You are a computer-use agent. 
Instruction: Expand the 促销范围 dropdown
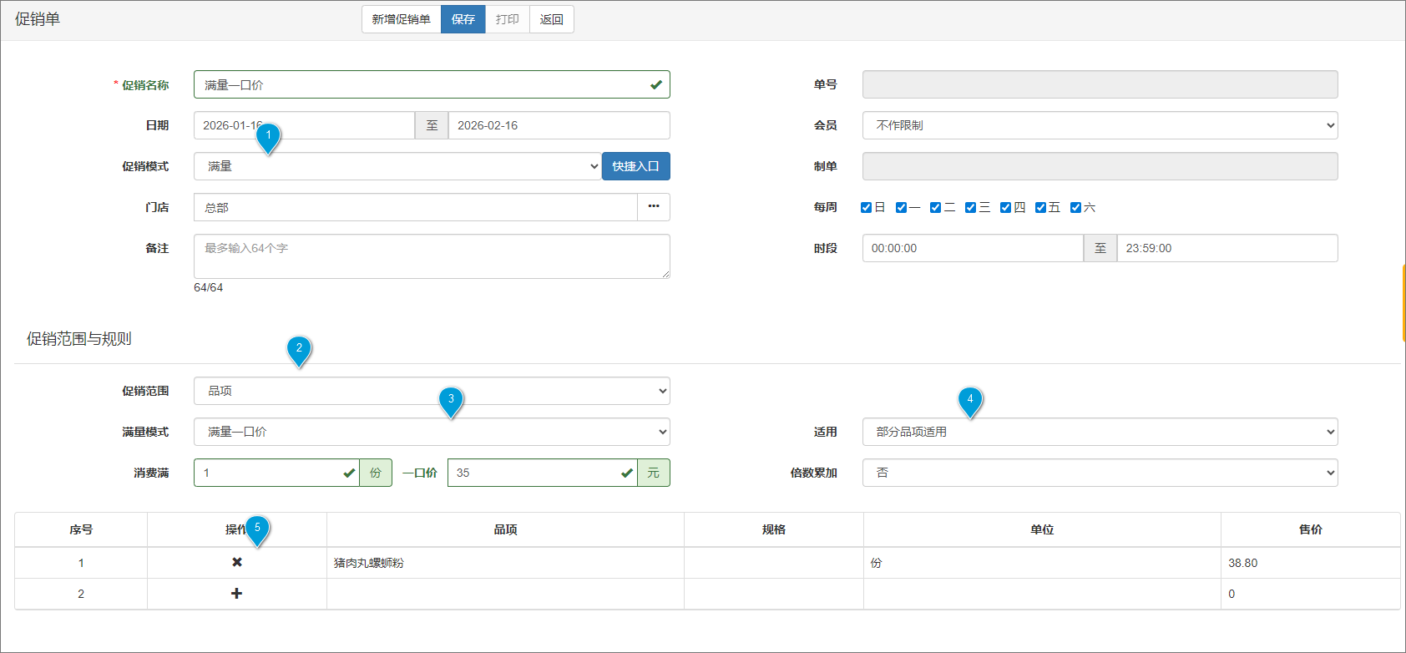tap(432, 391)
